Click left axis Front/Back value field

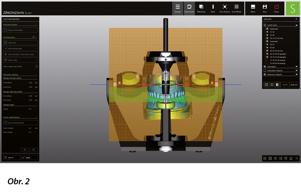coord(30,83)
